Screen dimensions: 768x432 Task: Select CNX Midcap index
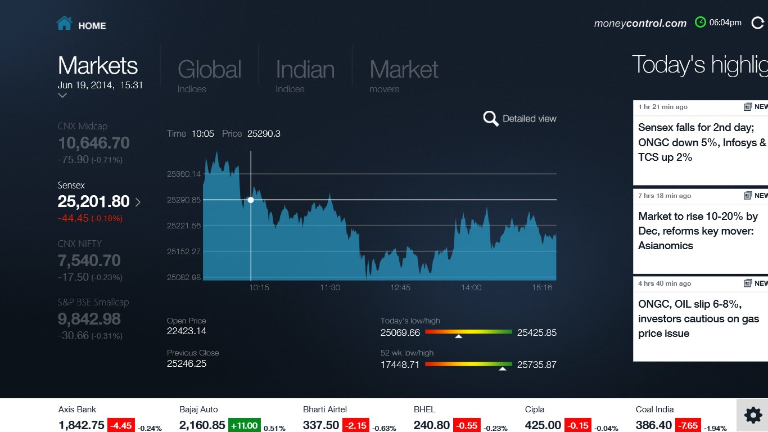pyautogui.click(x=93, y=143)
